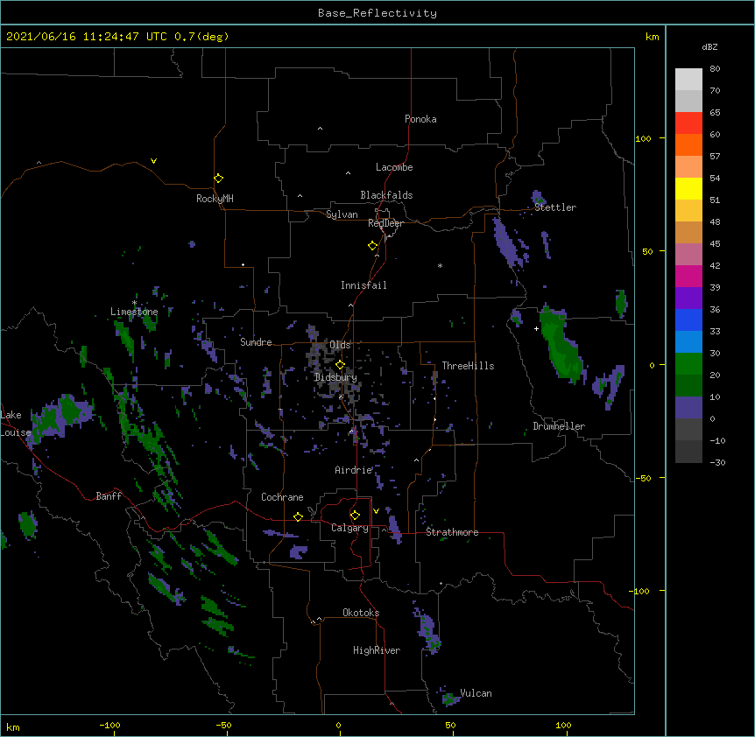Screen dimensions: 755x737
Task: Click the yellow diamond marker above Calgary
Action: (355, 516)
